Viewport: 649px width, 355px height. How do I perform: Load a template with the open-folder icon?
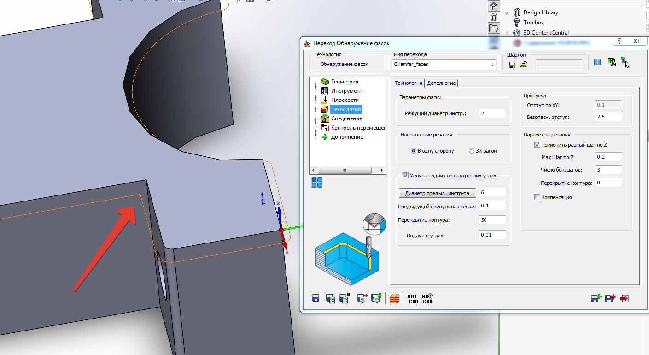pyautogui.click(x=523, y=65)
